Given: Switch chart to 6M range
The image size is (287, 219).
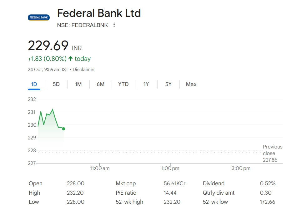Looking at the screenshot, I should (x=100, y=84).
